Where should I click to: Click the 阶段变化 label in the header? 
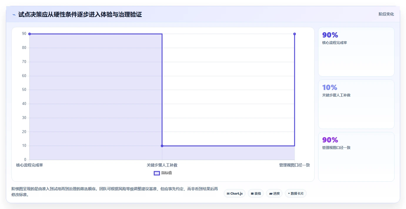tap(386, 14)
